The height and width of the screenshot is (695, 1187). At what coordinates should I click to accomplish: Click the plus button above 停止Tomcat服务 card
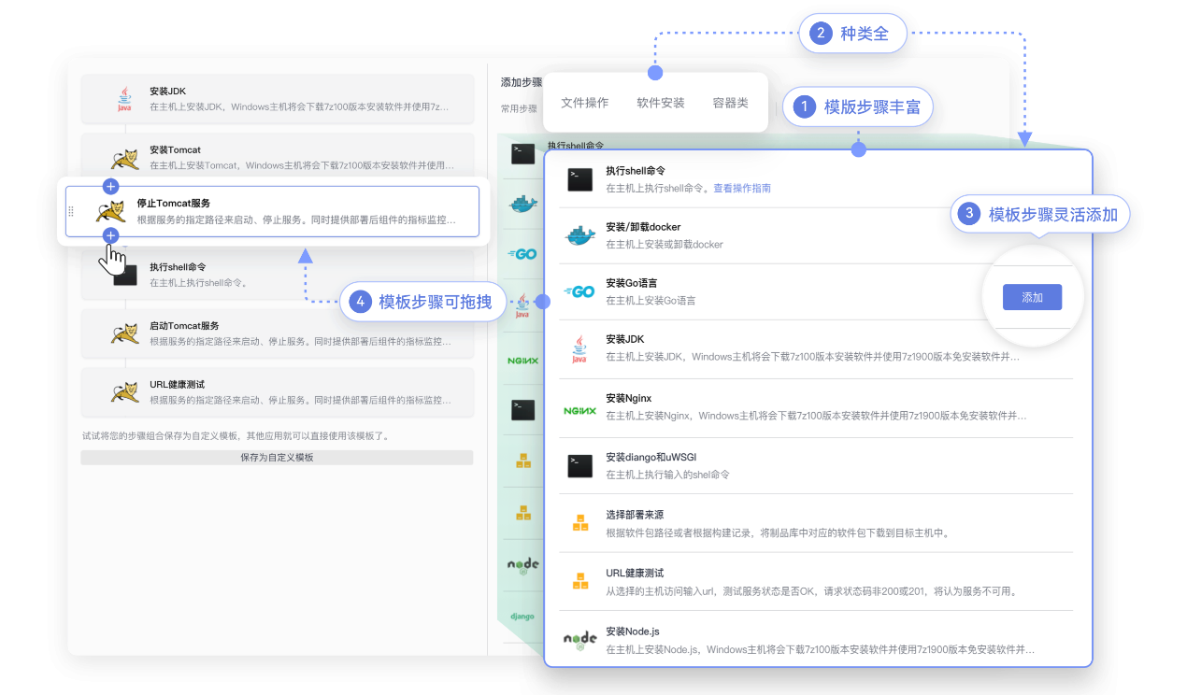[110, 187]
